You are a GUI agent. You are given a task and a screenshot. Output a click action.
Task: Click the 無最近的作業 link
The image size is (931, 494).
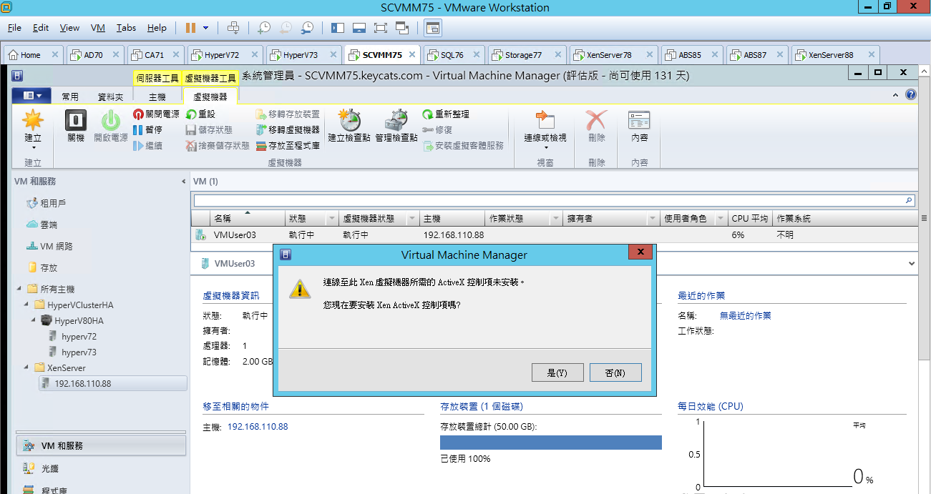pos(745,315)
